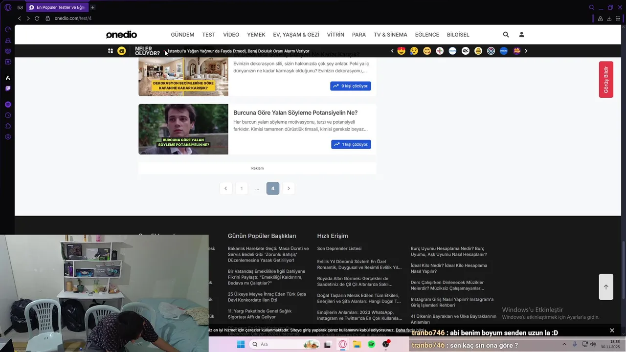Viewport: 626px width, 352px height.
Task: Click the address bar showing onedio.com/test/4
Action: pos(73,18)
